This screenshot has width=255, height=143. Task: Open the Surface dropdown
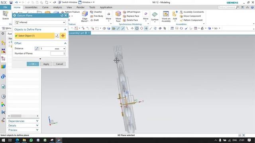pos(155,17)
